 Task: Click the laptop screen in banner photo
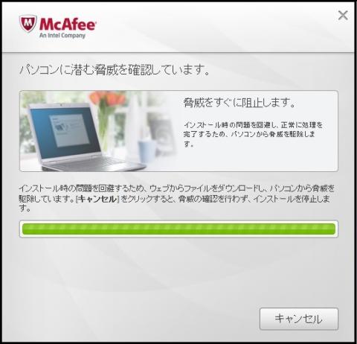coord(65,132)
